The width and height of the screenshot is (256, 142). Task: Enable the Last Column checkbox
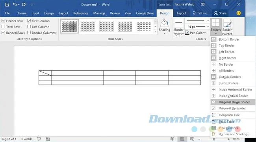tap(29, 27)
